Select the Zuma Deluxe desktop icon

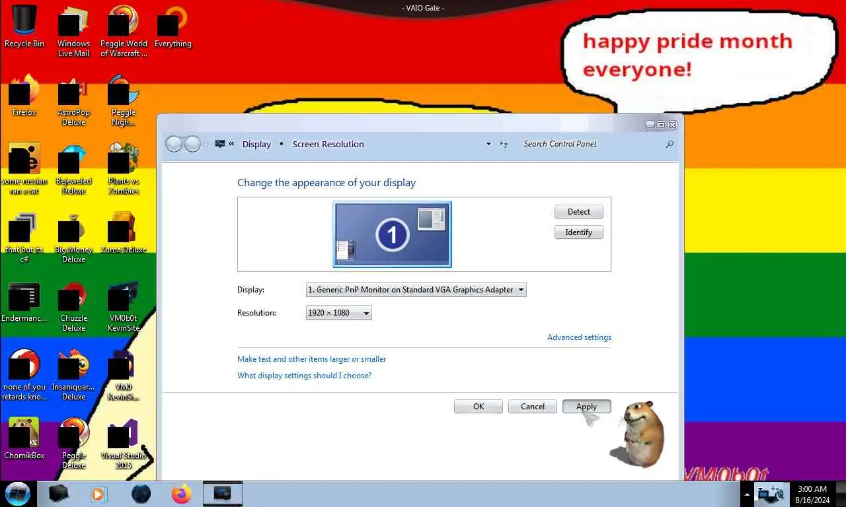(x=124, y=233)
